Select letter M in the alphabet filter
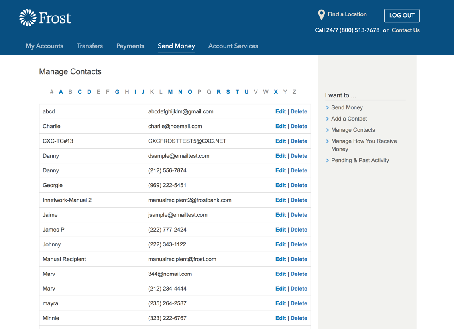 click(x=170, y=92)
